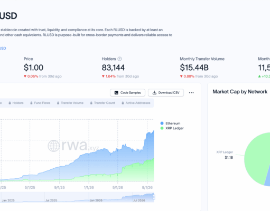This screenshot has width=270, height=211.
Task: Click the 9/1/25 x-axis label
Action: [x=59, y=188]
